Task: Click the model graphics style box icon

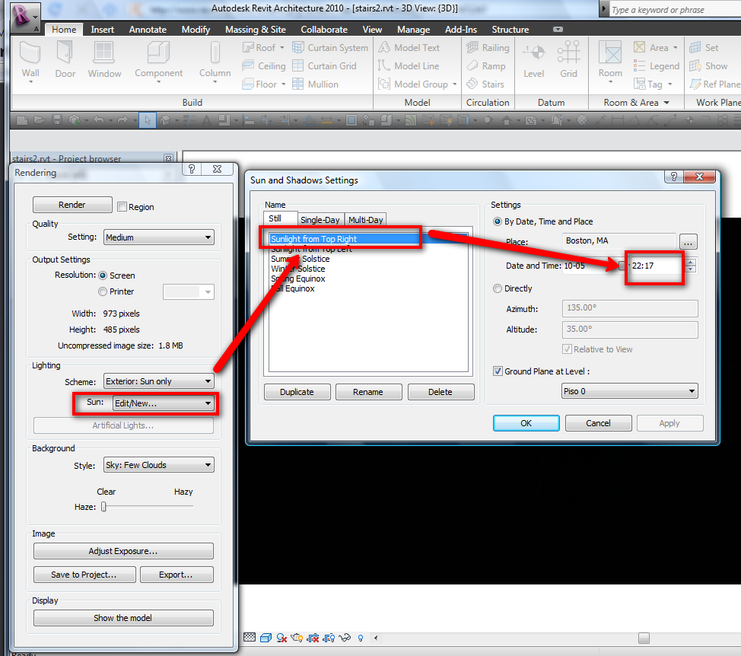Action: pos(266,638)
